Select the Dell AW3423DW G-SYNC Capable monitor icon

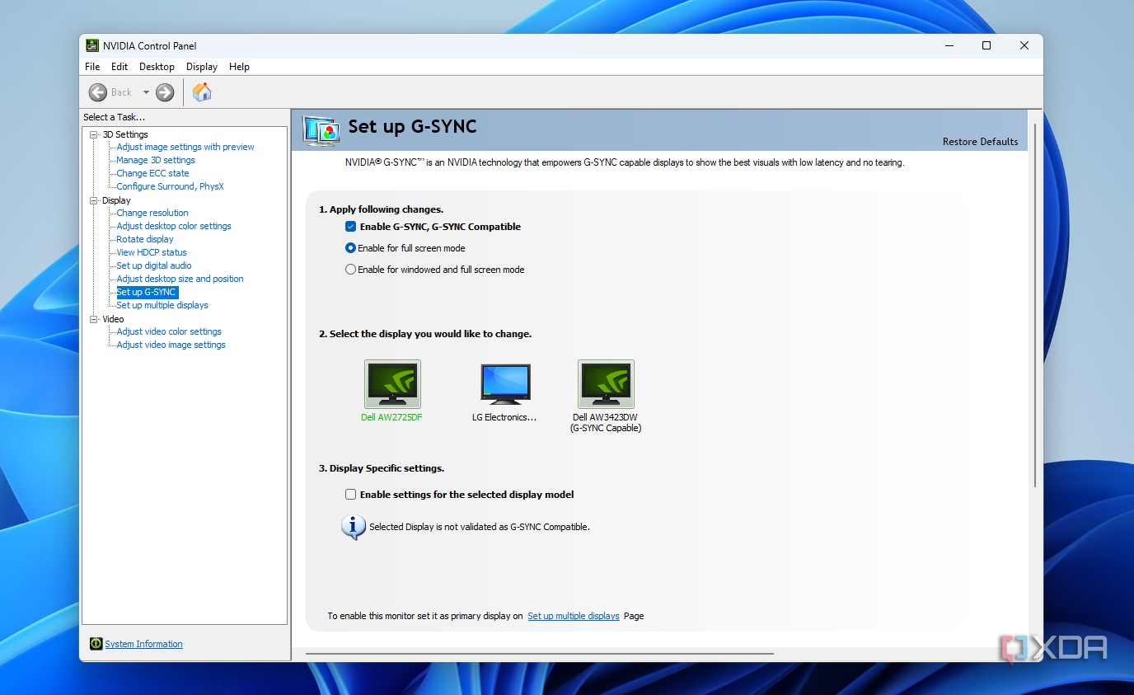tap(606, 383)
